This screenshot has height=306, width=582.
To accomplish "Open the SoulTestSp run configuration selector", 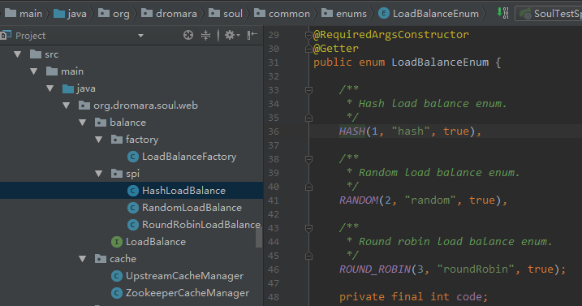I will [x=549, y=14].
